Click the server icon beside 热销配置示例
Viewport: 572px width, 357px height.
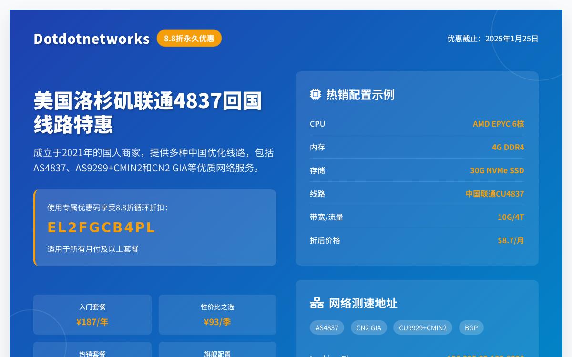pyautogui.click(x=316, y=94)
